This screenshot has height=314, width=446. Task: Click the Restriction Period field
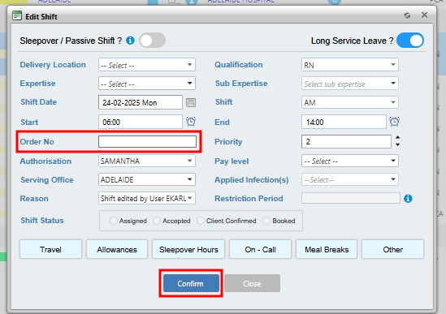click(351, 198)
